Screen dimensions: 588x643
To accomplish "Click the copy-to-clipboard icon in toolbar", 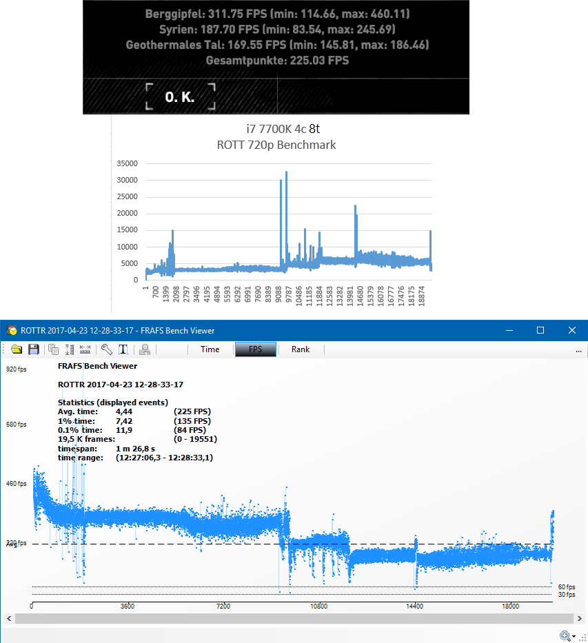I will [53, 349].
